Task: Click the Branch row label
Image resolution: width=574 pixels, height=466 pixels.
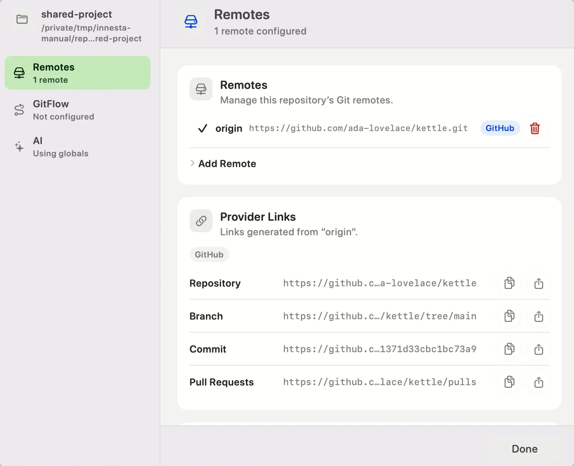Action: pyautogui.click(x=206, y=316)
